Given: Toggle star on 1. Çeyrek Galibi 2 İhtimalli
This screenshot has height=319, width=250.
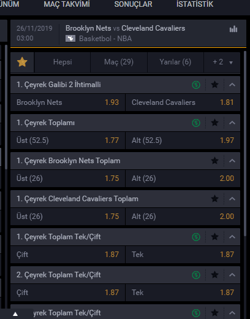Looking at the screenshot, I should 214,85.
